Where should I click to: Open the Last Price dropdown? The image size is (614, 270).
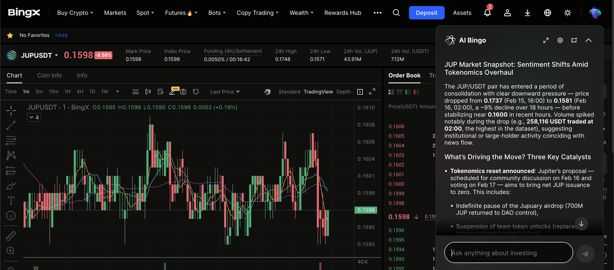tap(225, 92)
